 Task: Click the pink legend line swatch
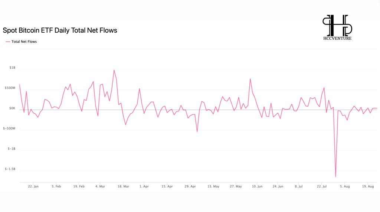point(8,42)
